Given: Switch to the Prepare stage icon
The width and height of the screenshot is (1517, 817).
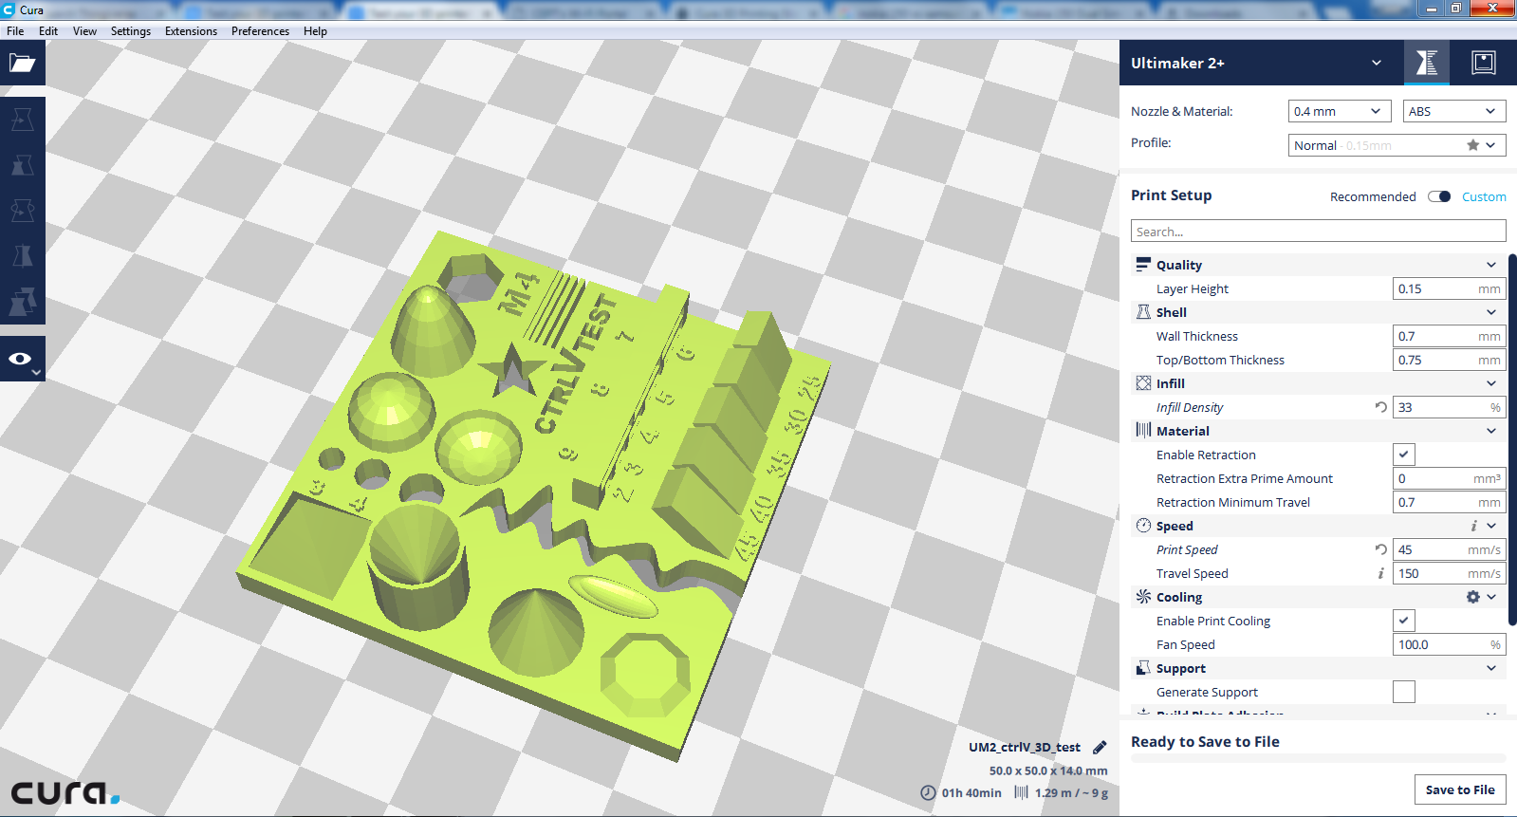Looking at the screenshot, I should pos(1427,63).
